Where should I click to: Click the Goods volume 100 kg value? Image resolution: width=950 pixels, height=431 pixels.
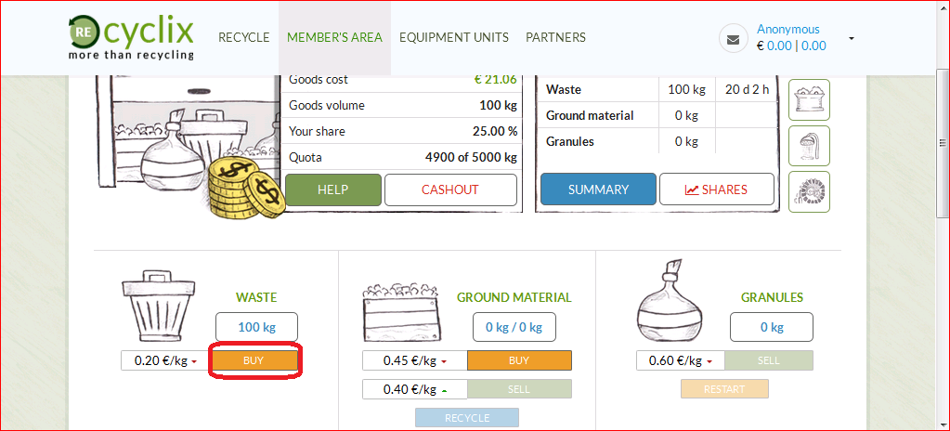tap(498, 106)
